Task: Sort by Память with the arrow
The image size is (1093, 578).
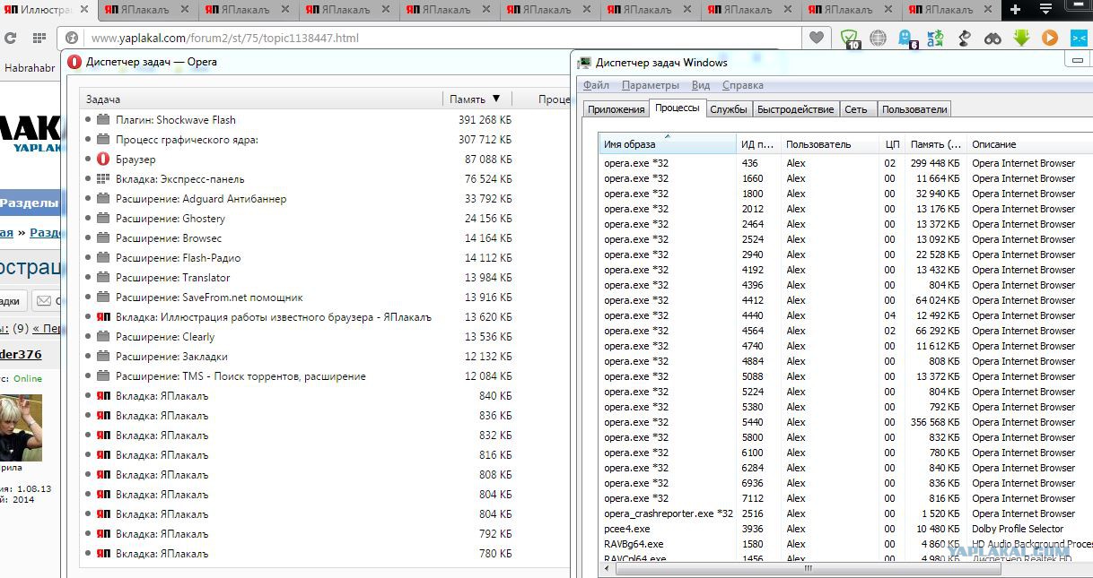Action: point(496,99)
